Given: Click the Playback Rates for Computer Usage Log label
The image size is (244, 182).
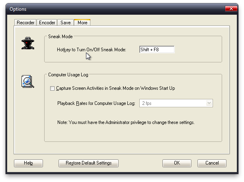Looking at the screenshot, I should (x=96, y=103).
